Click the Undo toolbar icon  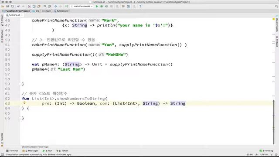point(18,6)
